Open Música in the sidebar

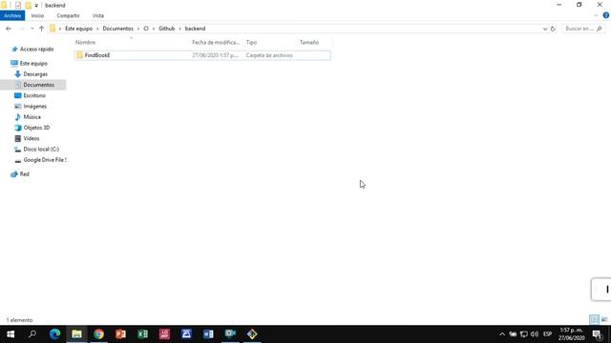(32, 116)
